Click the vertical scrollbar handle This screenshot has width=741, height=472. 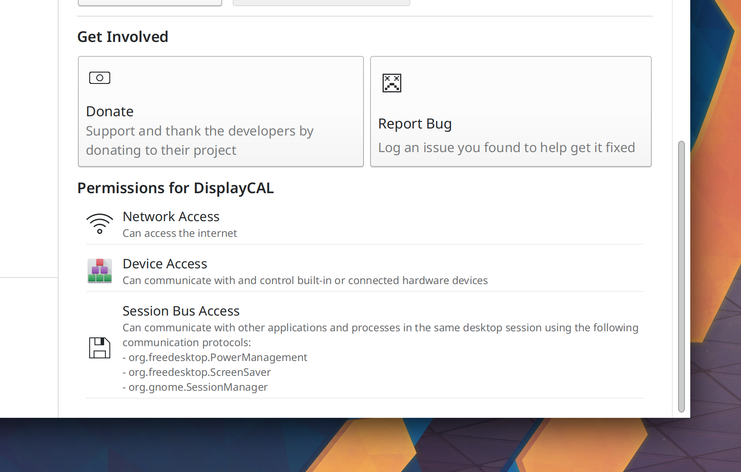[x=681, y=276]
